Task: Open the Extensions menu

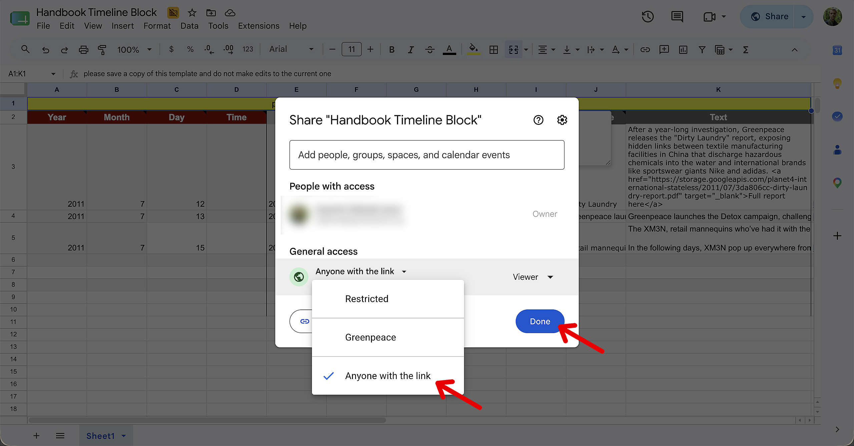Action: pyautogui.click(x=259, y=26)
